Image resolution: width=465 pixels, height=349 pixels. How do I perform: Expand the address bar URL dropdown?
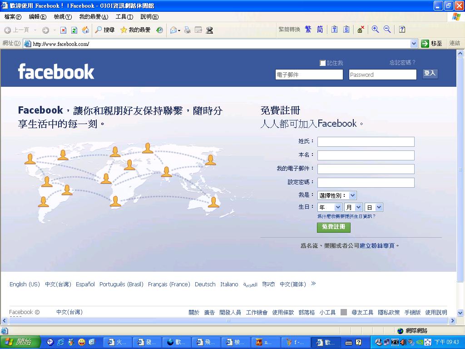click(414, 44)
